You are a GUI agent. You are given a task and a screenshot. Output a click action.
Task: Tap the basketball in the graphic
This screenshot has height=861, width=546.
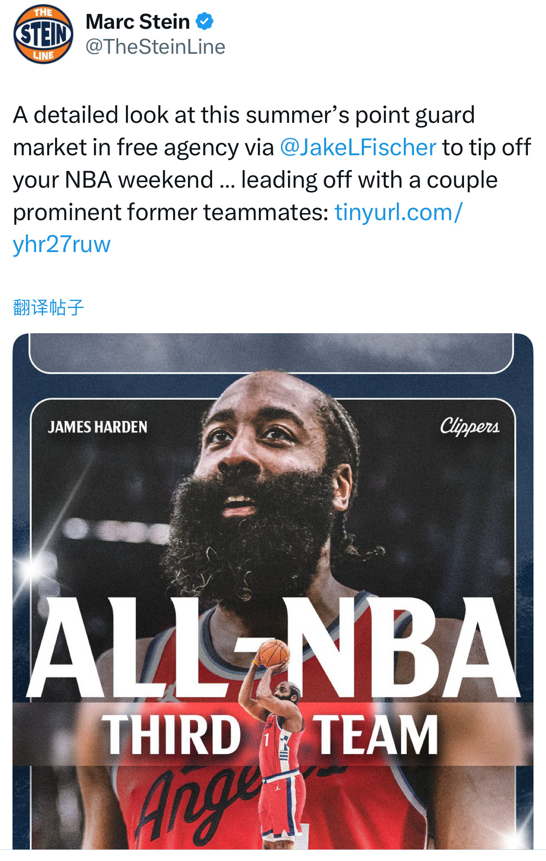click(274, 653)
